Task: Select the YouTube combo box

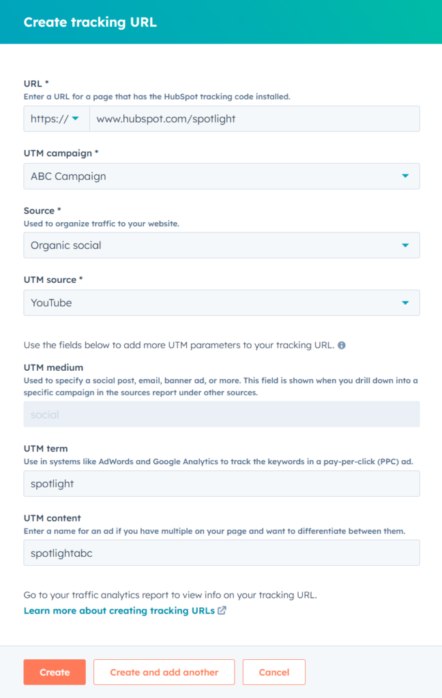Action: click(222, 303)
